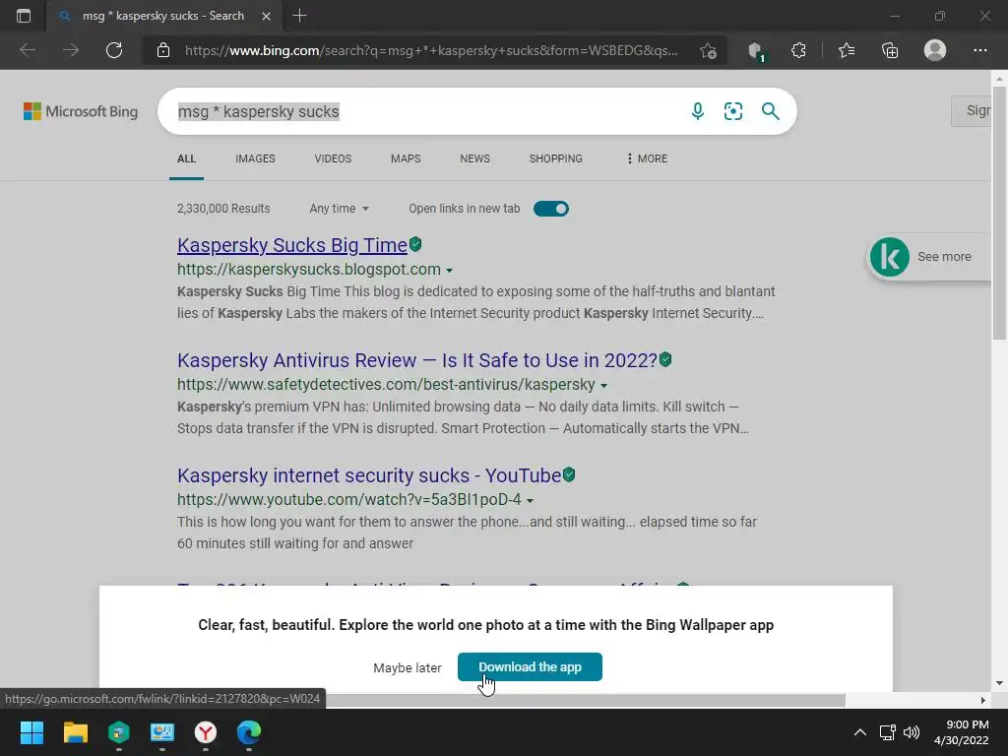1008x756 pixels.
Task: Switch to the NEWS tab
Action: (x=475, y=158)
